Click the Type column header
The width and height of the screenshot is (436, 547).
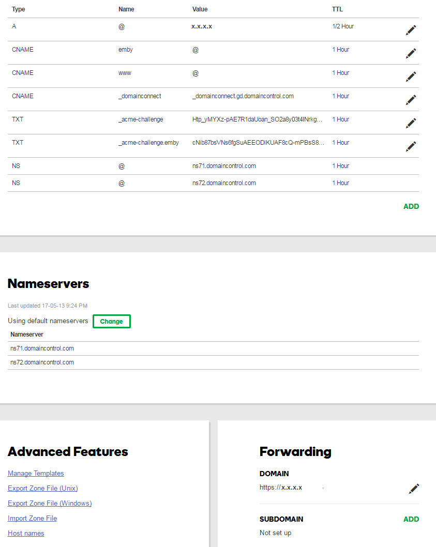[19, 9]
